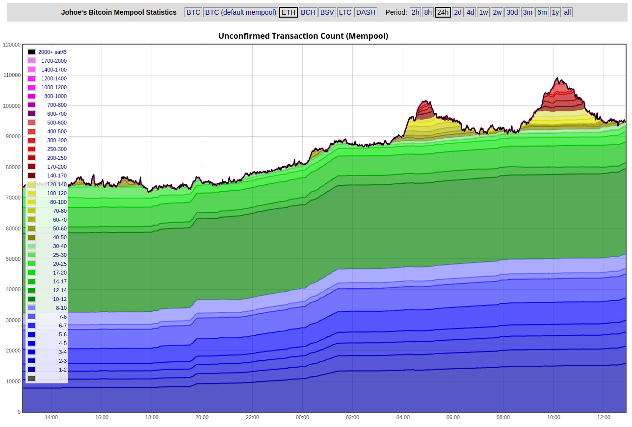Image resolution: width=632 pixels, height=427 pixels.
Task: Click the 20-25 fee range label
Action: tap(60, 264)
